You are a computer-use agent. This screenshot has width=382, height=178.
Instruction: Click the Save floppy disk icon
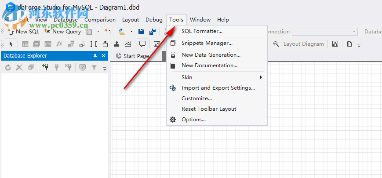click(x=141, y=31)
